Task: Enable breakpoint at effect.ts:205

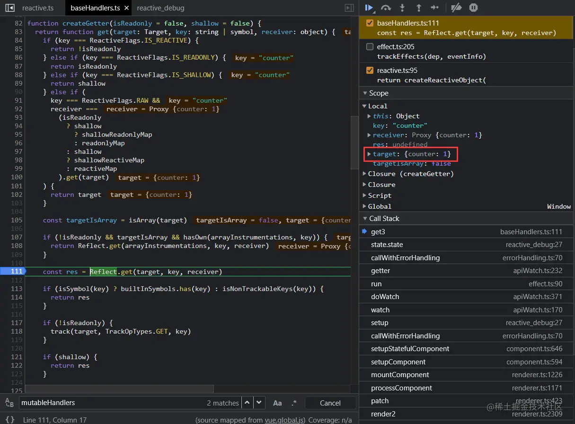Action: click(370, 46)
